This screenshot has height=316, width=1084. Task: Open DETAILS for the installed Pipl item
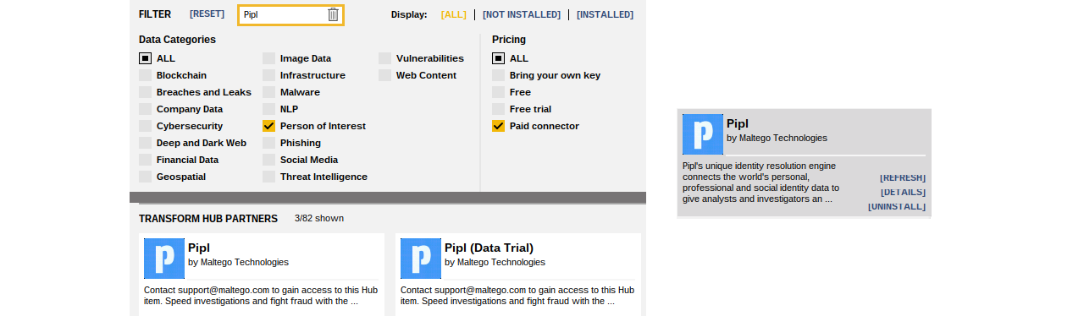(903, 192)
